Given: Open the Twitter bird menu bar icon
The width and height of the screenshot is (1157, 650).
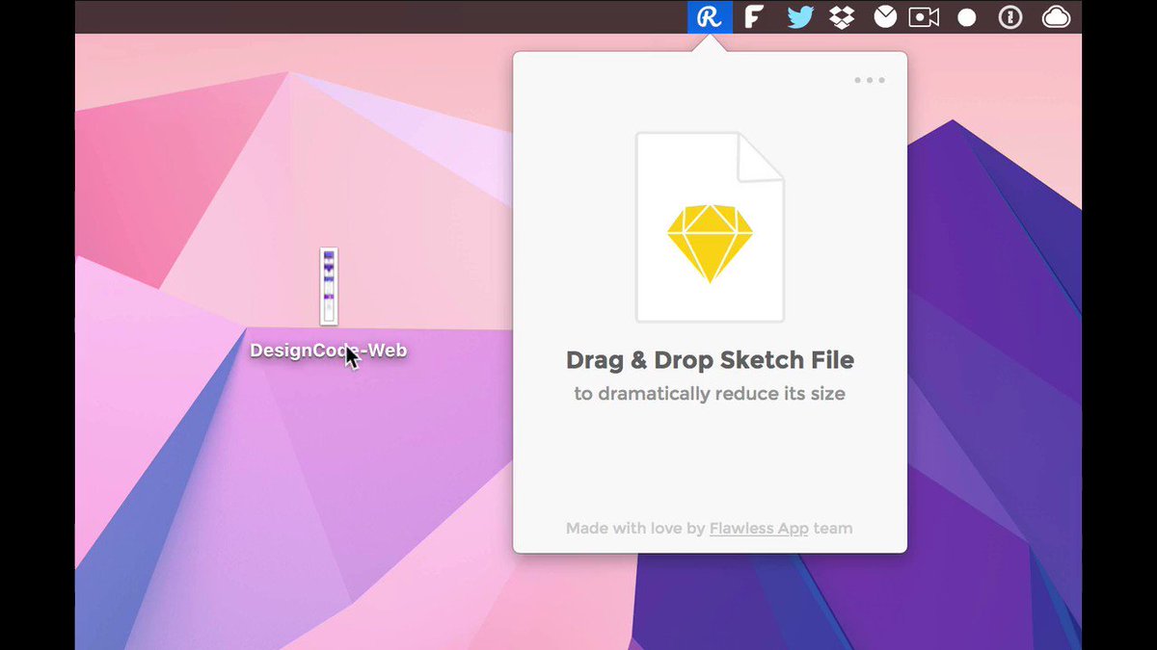Looking at the screenshot, I should point(800,17).
